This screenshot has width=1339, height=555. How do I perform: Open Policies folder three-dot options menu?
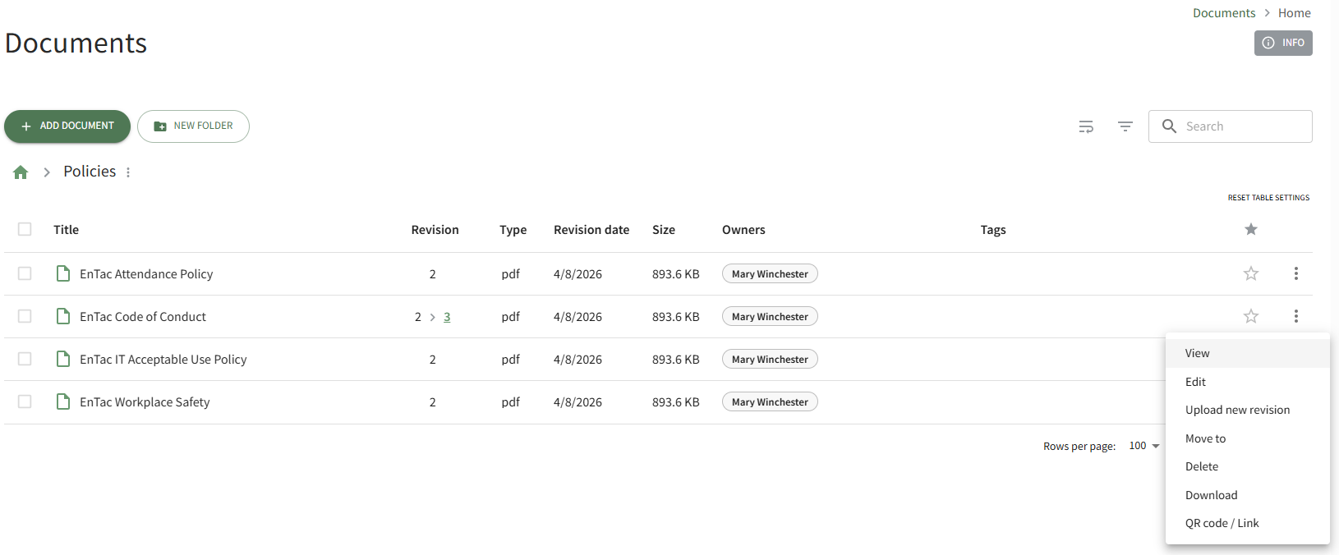pyautogui.click(x=128, y=172)
